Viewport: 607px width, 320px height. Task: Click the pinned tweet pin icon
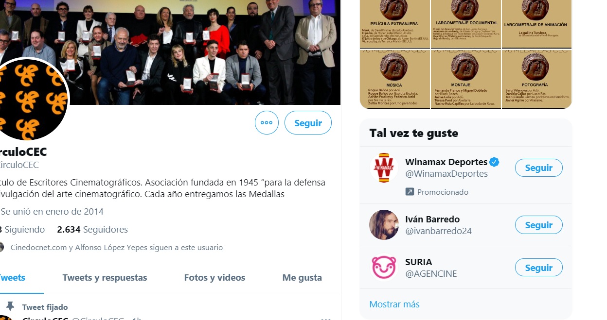[10, 306]
